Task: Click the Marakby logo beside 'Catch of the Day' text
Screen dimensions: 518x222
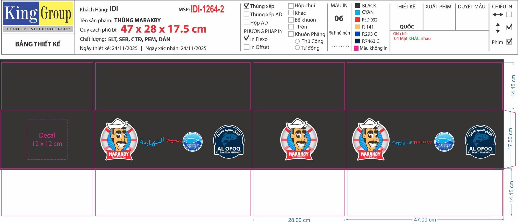Action: (370, 140)
